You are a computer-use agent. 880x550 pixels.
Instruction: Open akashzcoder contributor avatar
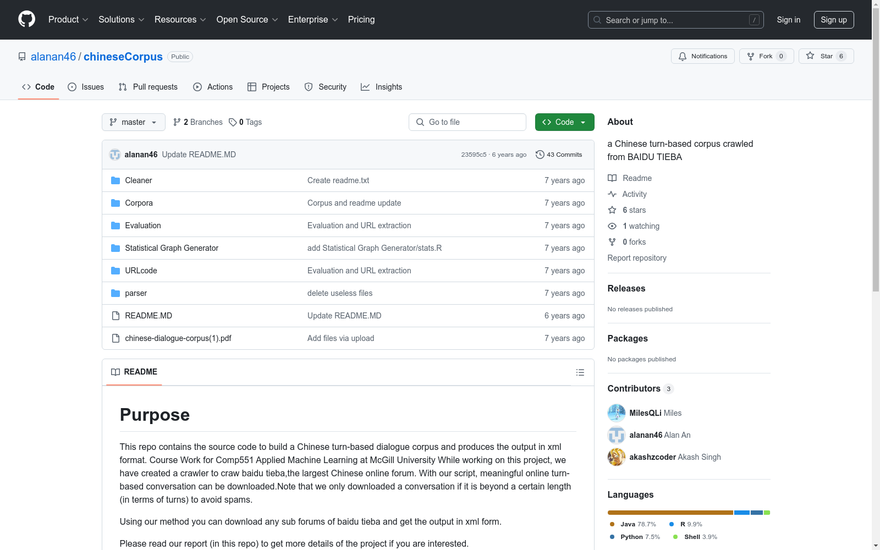[x=617, y=457]
